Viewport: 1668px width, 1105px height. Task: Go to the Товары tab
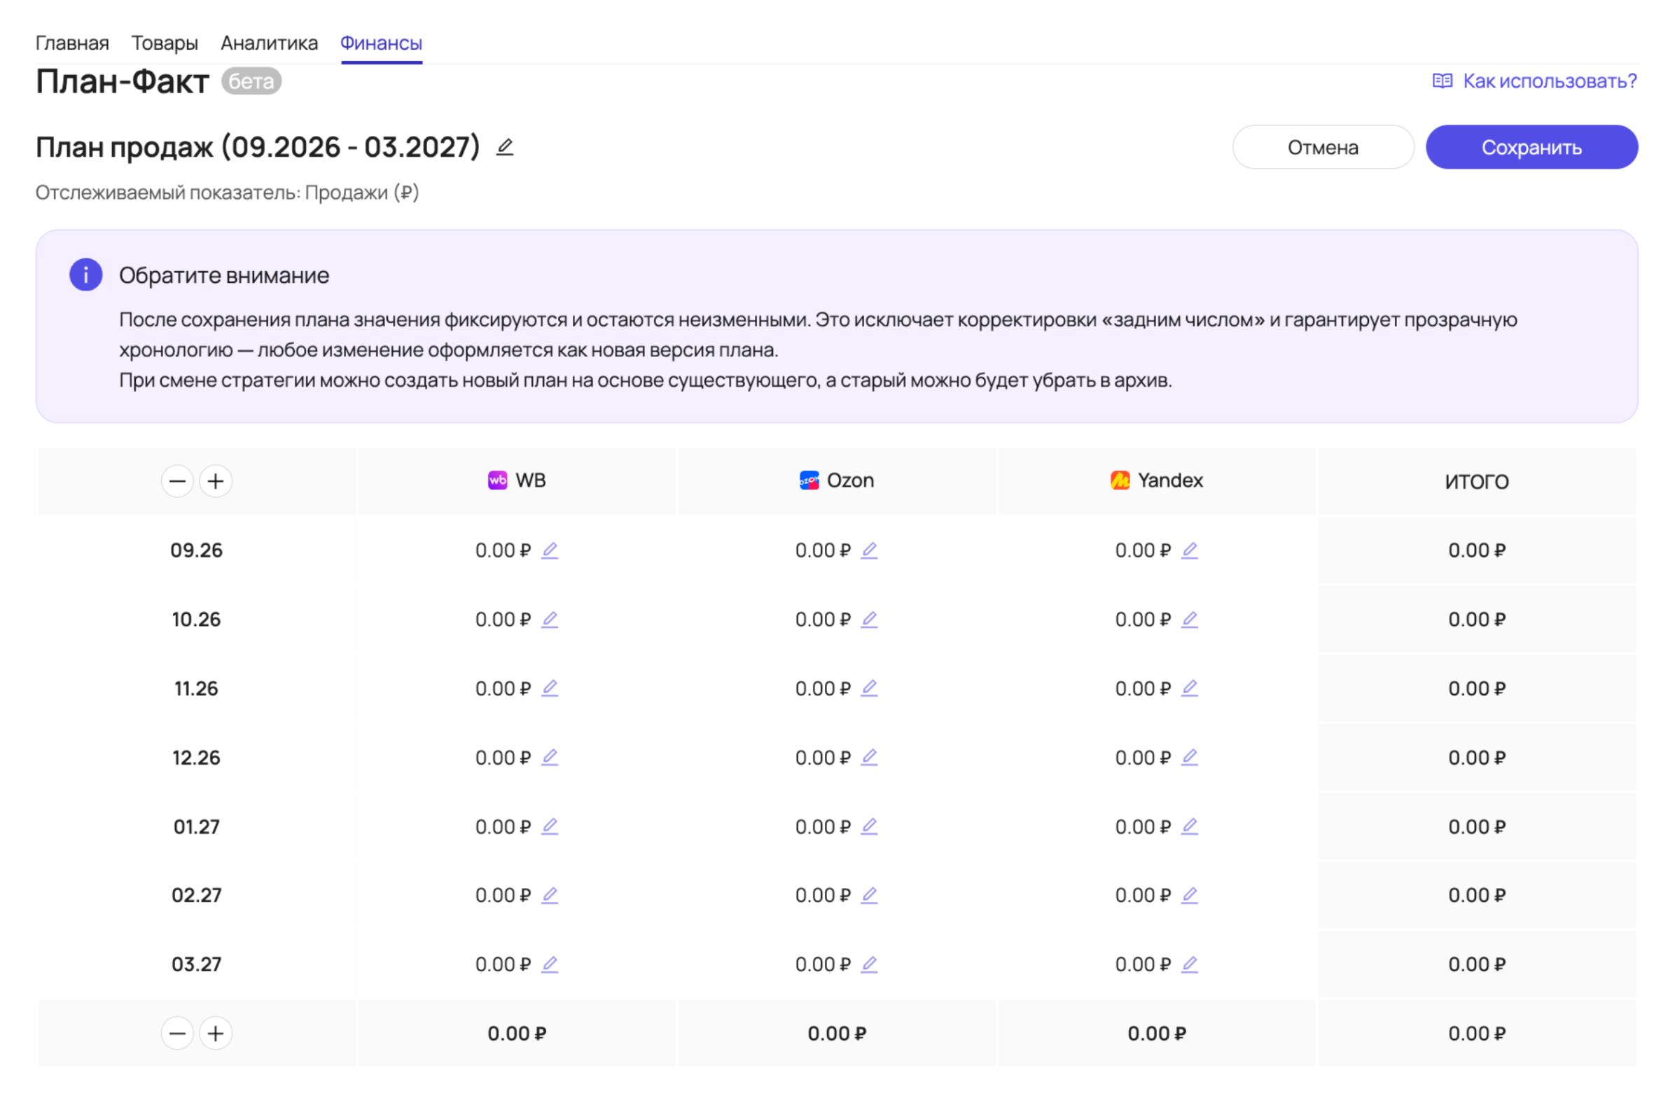(165, 43)
